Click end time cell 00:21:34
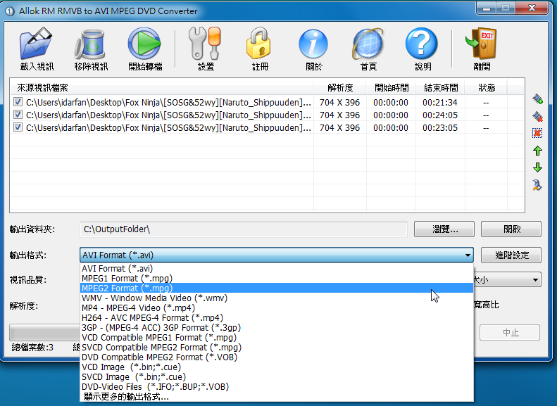Image resolution: width=557 pixels, height=406 pixels. [440, 102]
